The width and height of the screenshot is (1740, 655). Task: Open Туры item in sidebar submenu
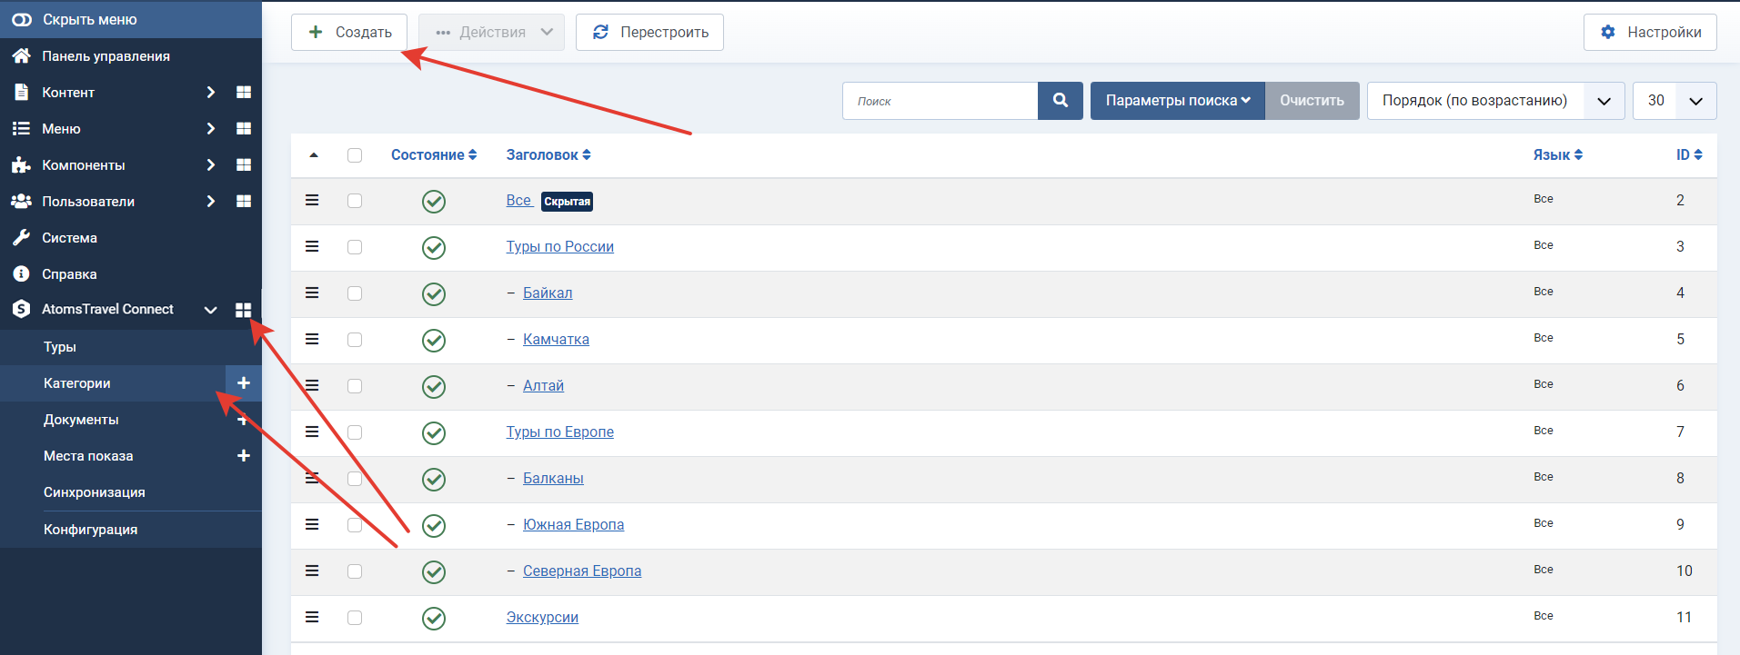tap(60, 347)
